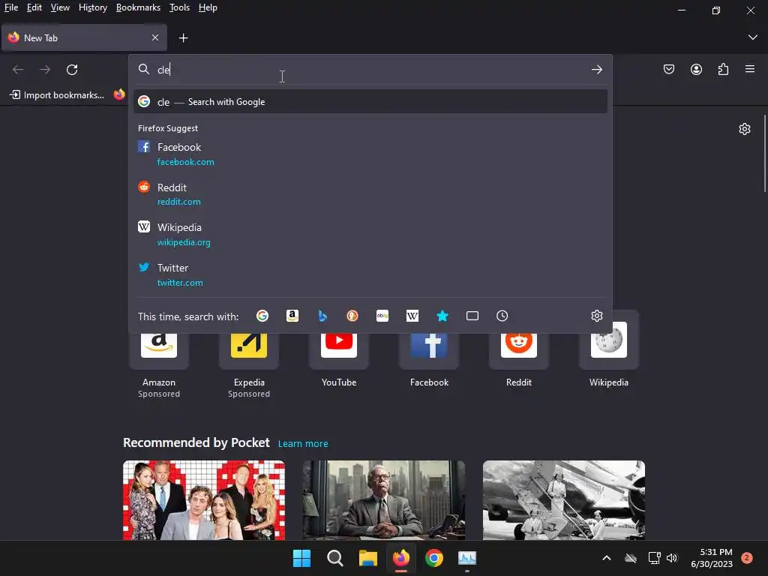Close the New Tab tab

(x=155, y=37)
